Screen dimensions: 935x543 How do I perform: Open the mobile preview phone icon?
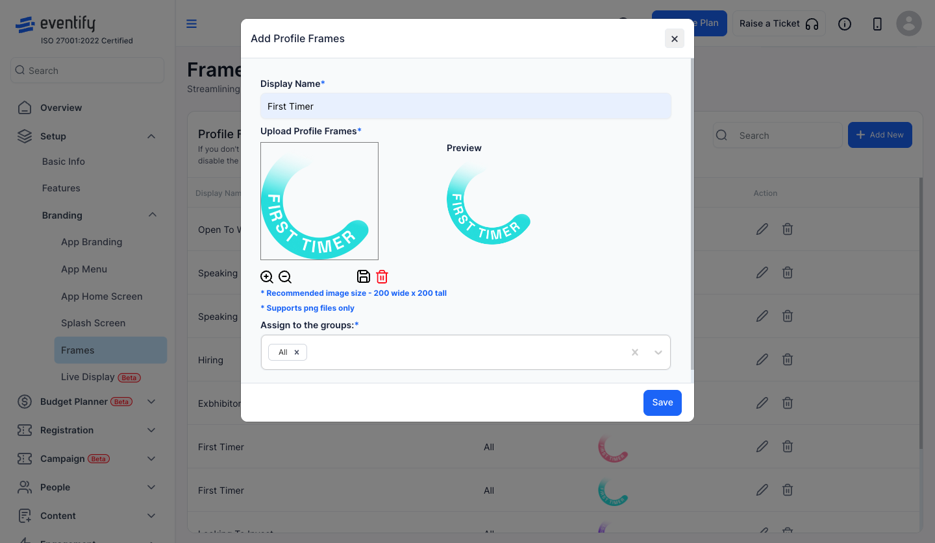tap(877, 24)
